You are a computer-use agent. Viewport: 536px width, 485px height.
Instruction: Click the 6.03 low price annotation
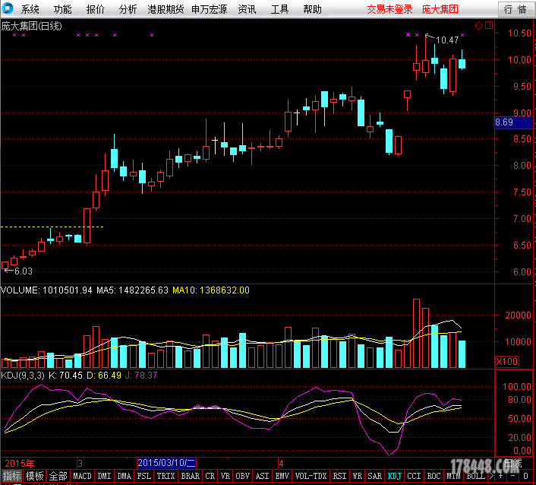(24, 271)
